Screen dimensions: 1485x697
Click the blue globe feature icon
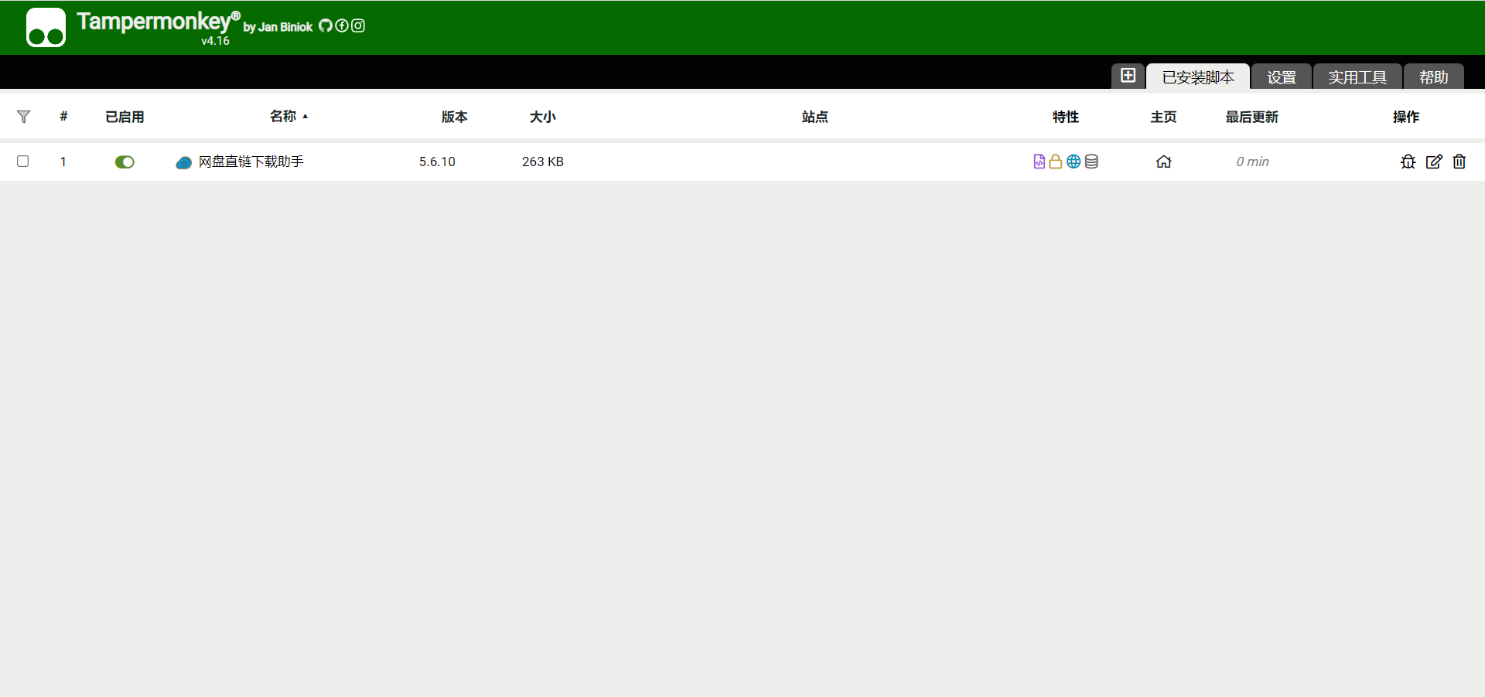[1074, 161]
